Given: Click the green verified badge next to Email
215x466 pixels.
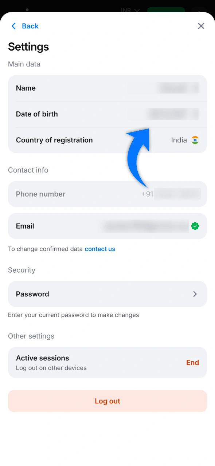Looking at the screenshot, I should click(195, 226).
